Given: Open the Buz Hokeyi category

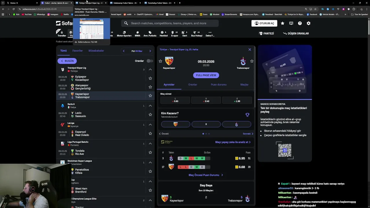Looking at the screenshot, I should [197, 34].
